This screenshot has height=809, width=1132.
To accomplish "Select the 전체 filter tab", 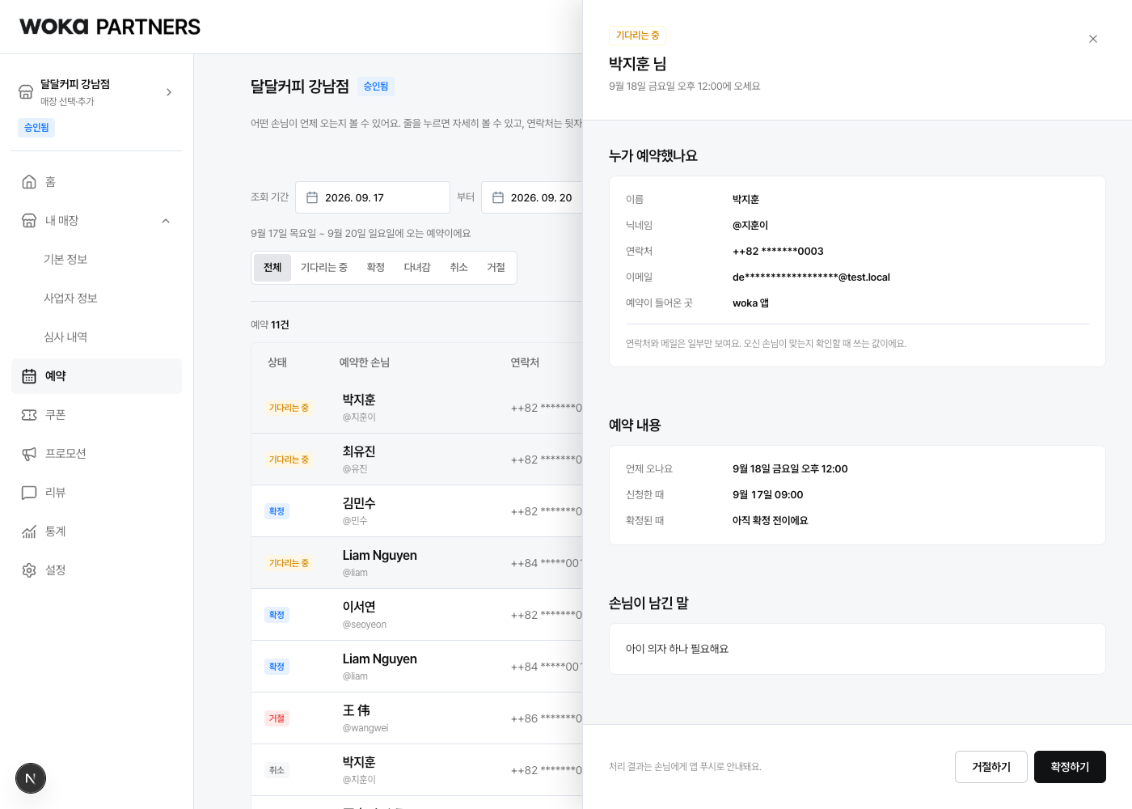I will (x=272, y=268).
